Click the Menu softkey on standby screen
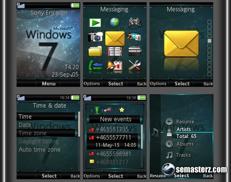The width and height of the screenshot is (231, 182). (x=48, y=83)
